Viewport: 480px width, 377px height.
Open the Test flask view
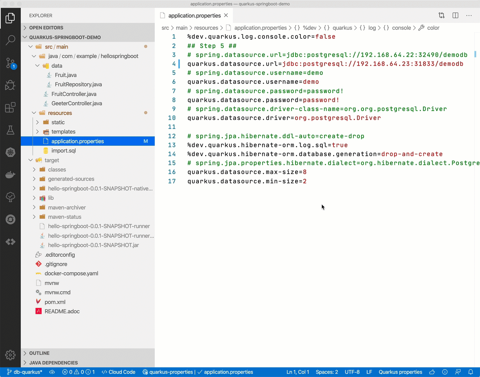(x=10, y=130)
